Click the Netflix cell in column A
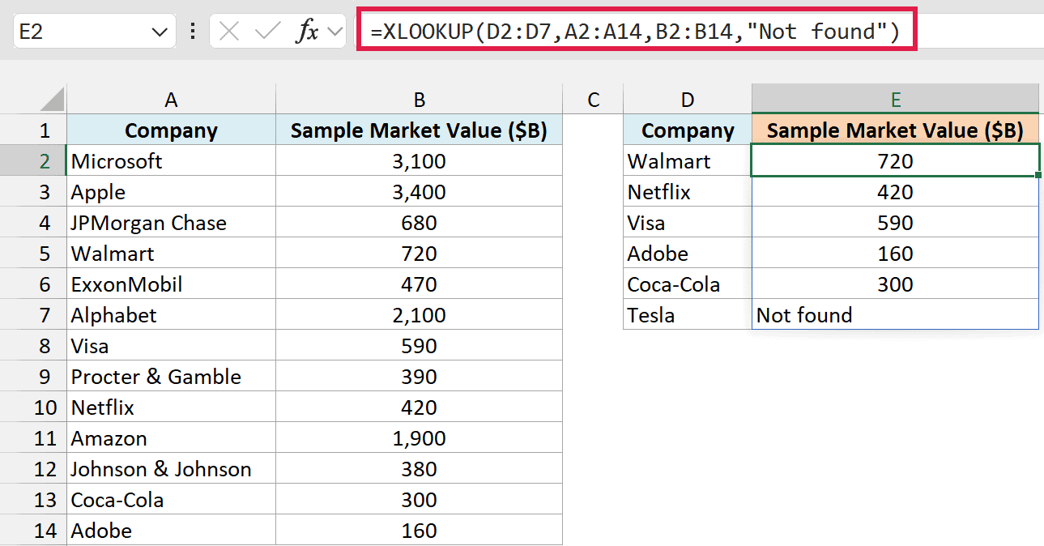The width and height of the screenshot is (1044, 546). 171,407
